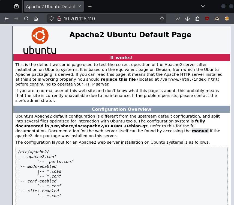The height and width of the screenshot is (205, 234).
Task: Click the forward navigation arrow
Action: (x=16, y=18)
